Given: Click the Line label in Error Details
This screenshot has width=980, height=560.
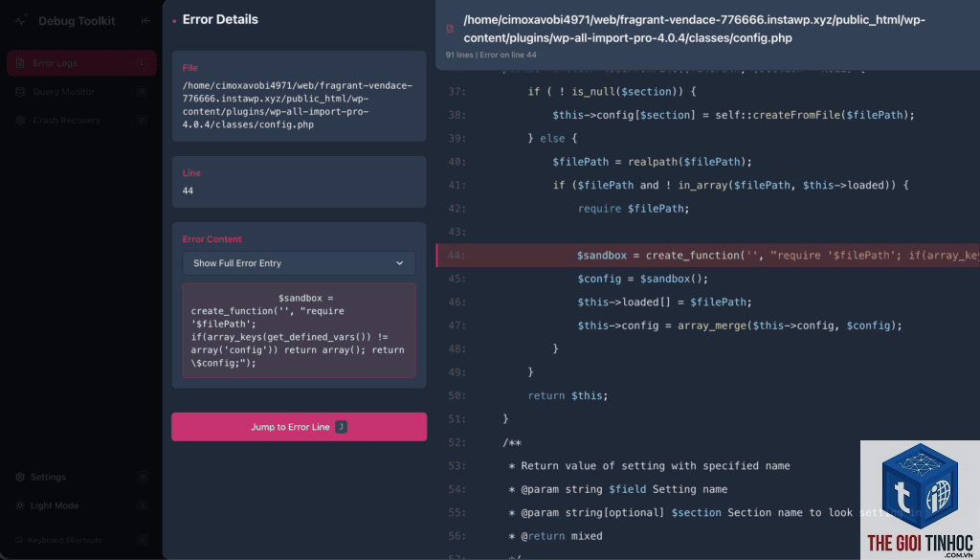Looking at the screenshot, I should tap(191, 173).
